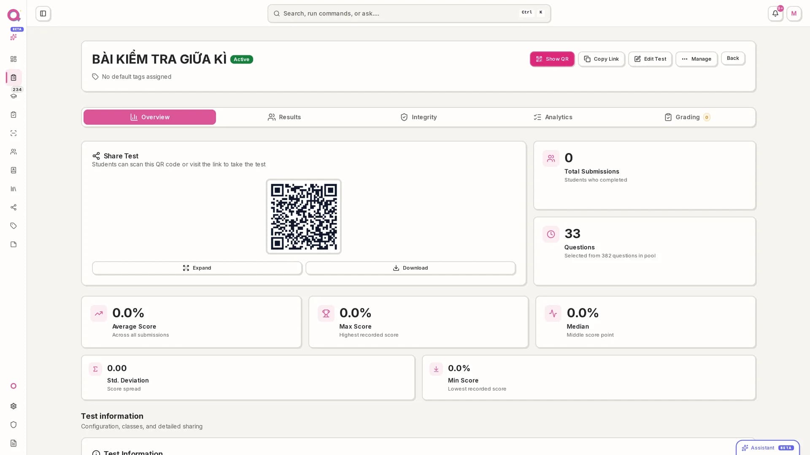Screen dimensions: 810x455
Task: Open the library books icon in sidebar
Action: 13,189
